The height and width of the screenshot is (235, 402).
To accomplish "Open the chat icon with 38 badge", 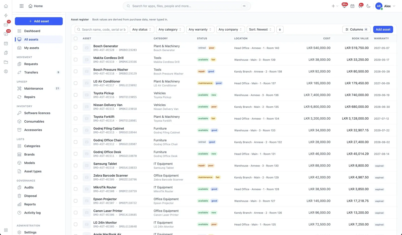I will tap(6, 34).
